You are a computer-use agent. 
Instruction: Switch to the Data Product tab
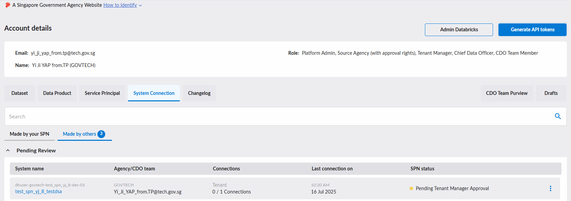pos(57,93)
